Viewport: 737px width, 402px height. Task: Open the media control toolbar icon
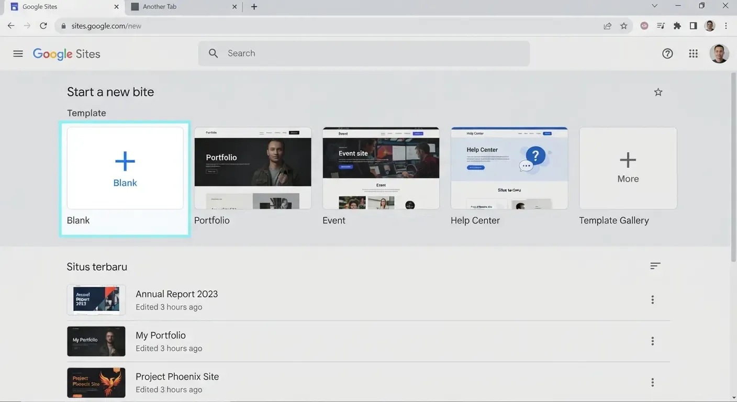661,26
